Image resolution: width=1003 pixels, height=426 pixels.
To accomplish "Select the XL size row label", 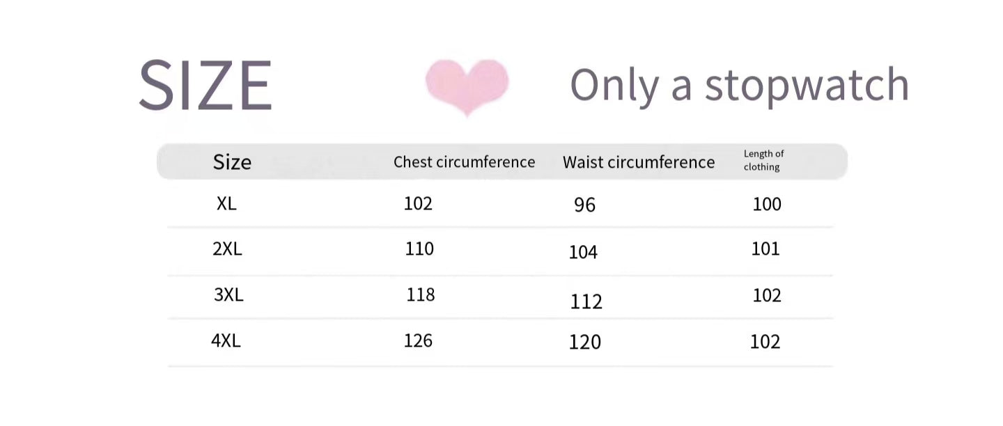I will [x=226, y=204].
